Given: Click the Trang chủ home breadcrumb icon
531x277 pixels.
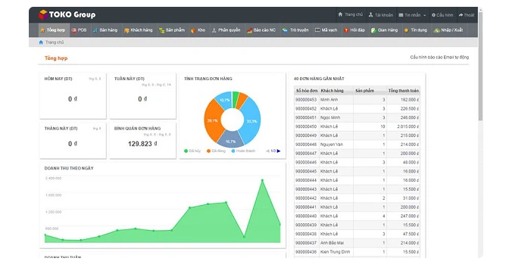Looking at the screenshot, I should [x=41, y=42].
